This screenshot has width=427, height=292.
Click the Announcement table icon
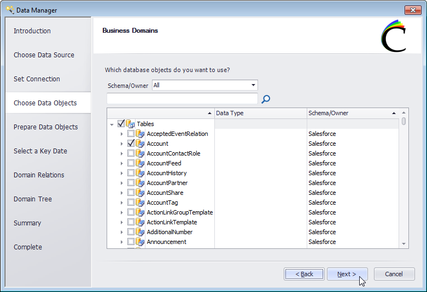141,242
